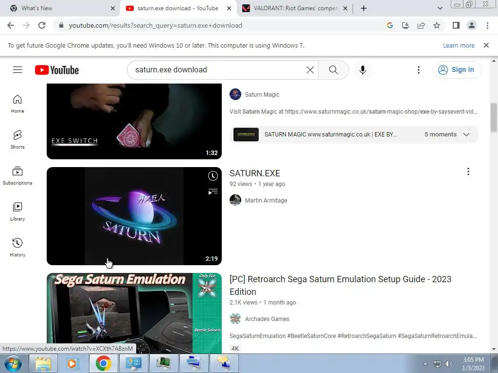This screenshot has height=373, width=498.
Task: Click Martin Armitage channel avatar
Action: pos(235,200)
